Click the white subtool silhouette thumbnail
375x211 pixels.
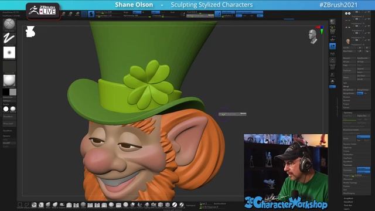(30, 32)
